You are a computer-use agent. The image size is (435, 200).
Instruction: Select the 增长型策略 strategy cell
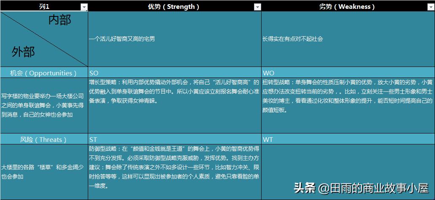(x=175, y=105)
